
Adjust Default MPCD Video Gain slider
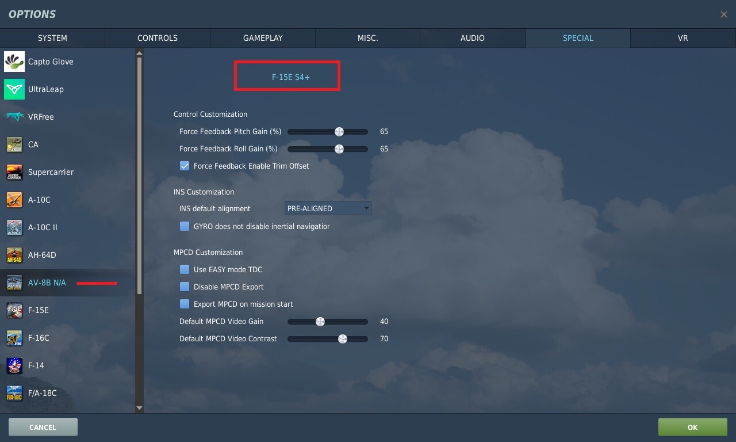pyautogui.click(x=320, y=321)
